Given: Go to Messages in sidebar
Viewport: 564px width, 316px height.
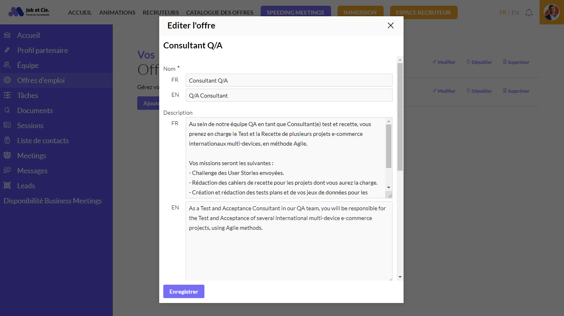Looking at the screenshot, I should tap(32, 171).
